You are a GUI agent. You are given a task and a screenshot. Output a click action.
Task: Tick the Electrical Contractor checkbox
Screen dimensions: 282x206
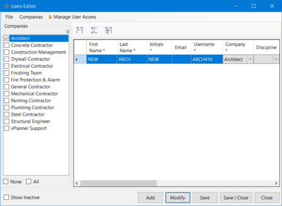(7, 66)
